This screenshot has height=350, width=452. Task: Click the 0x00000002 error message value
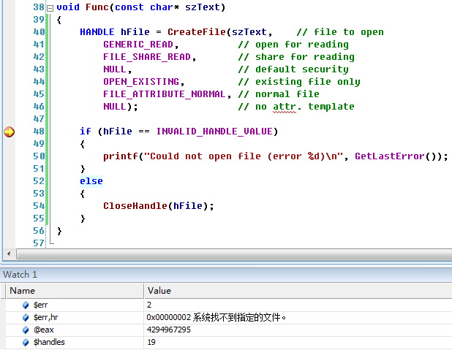tap(216, 317)
